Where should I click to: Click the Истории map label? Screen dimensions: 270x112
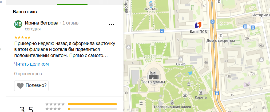tap(261, 15)
